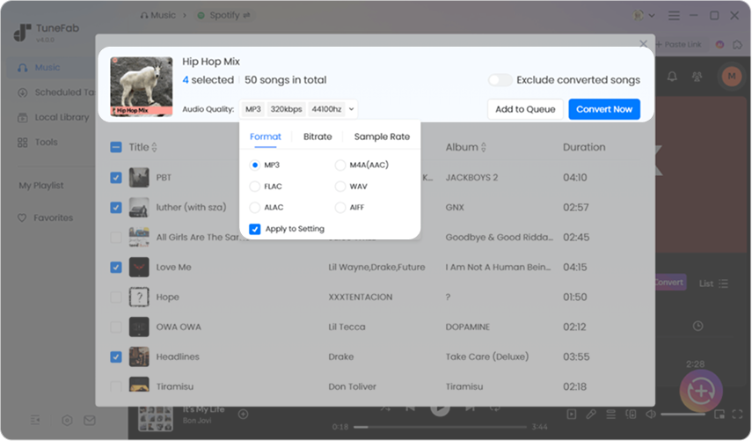Select the WAV format radio button

tap(340, 187)
